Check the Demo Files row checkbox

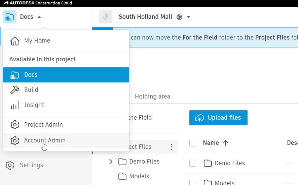193,163
